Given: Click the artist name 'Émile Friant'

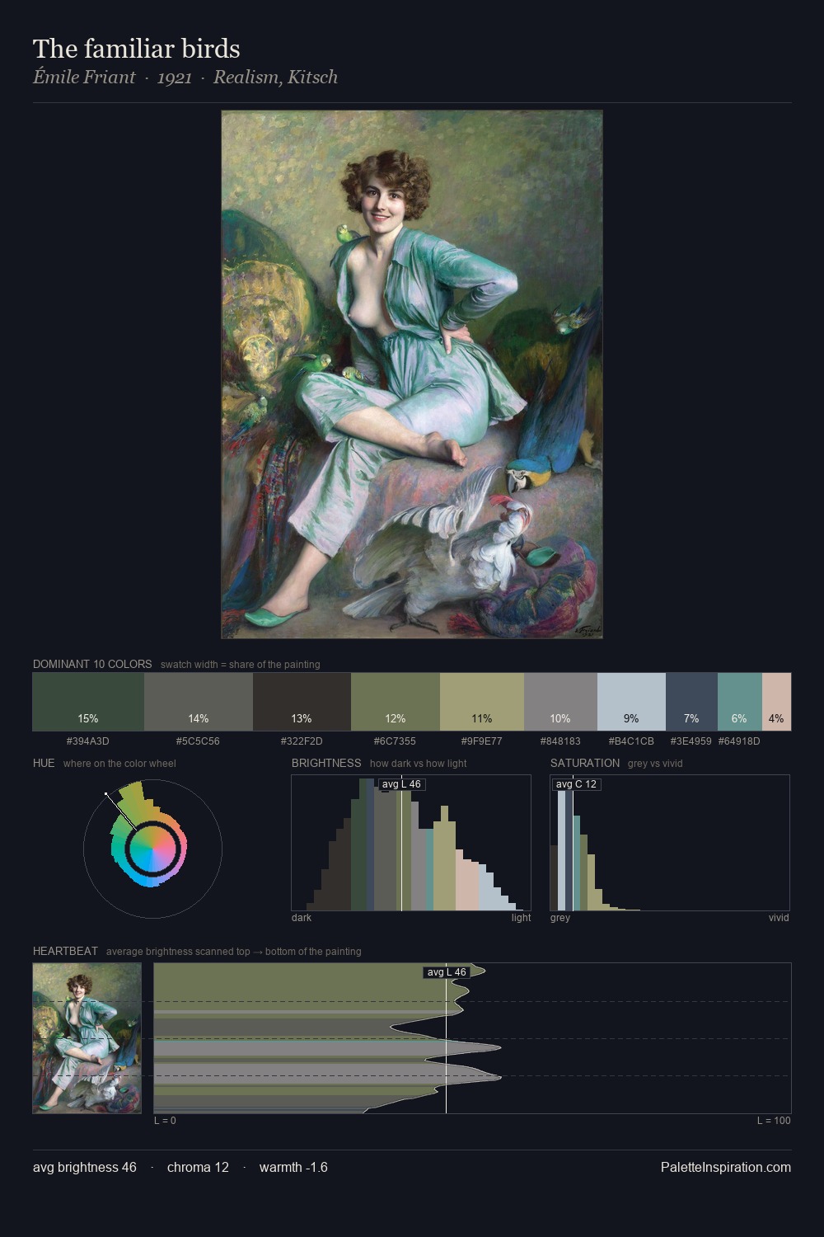Looking at the screenshot, I should [x=84, y=78].
